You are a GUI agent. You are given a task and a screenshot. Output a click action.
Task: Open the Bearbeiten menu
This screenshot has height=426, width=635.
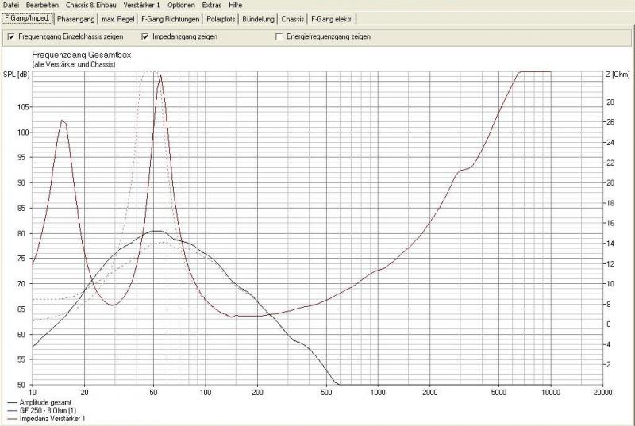click(42, 5)
